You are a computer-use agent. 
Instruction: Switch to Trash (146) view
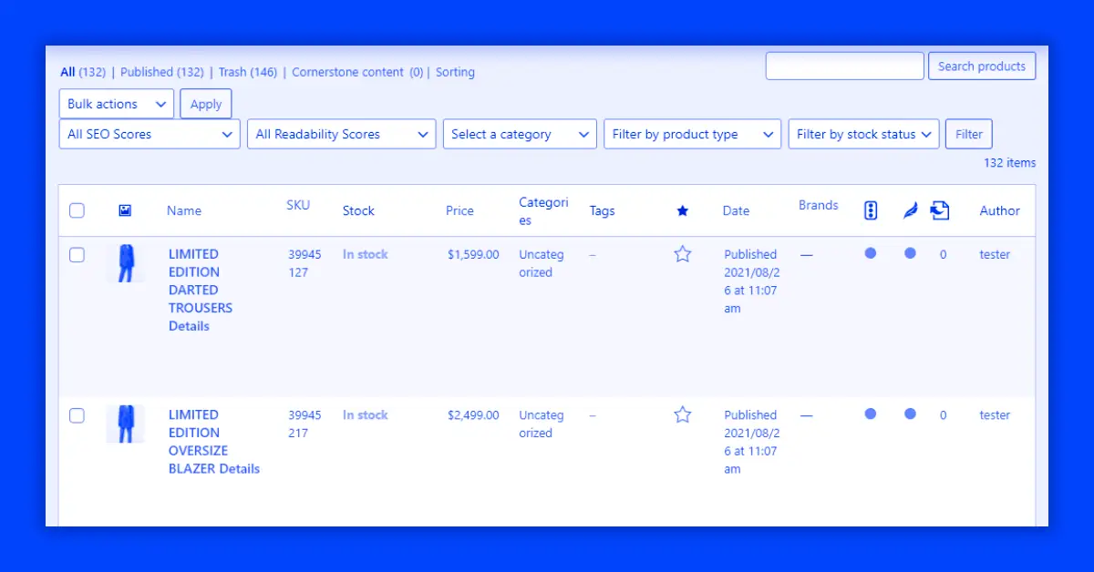coord(248,72)
